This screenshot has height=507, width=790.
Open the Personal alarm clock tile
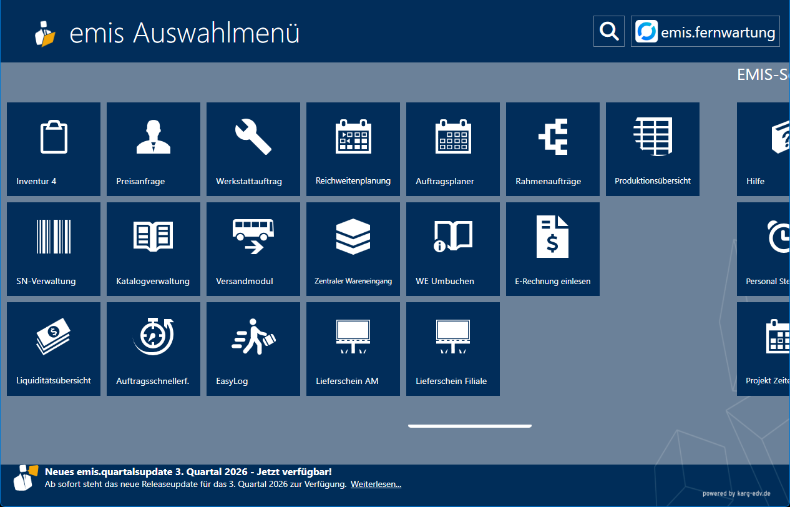[763, 249]
